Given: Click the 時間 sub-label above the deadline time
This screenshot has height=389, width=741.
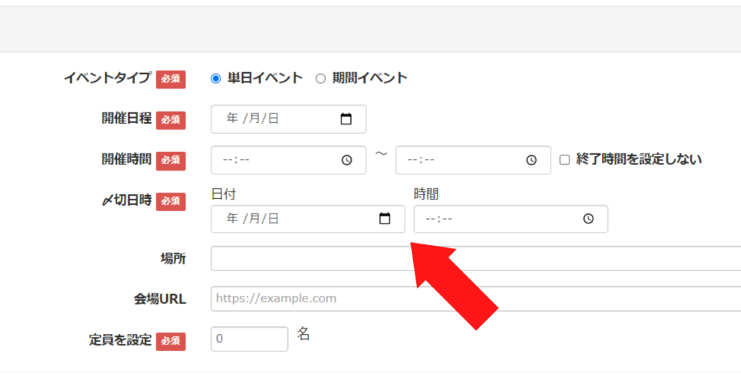Looking at the screenshot, I should (x=426, y=194).
